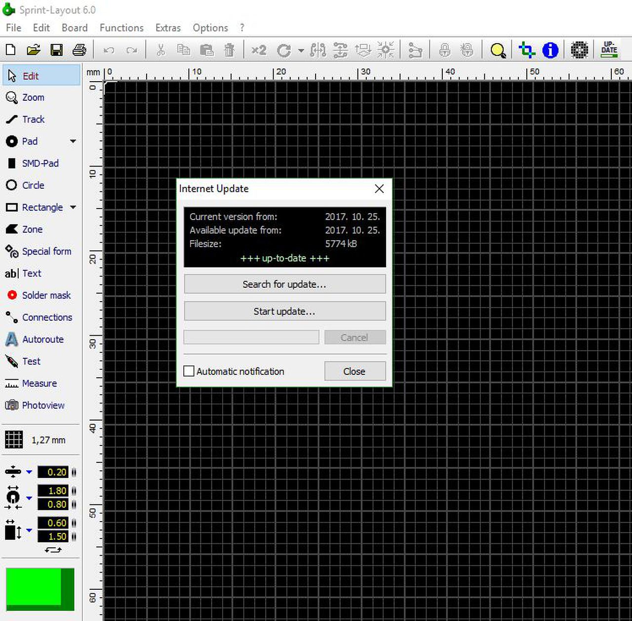
Task: Click the yellow magnifier icon in the toolbar
Action: (x=498, y=50)
